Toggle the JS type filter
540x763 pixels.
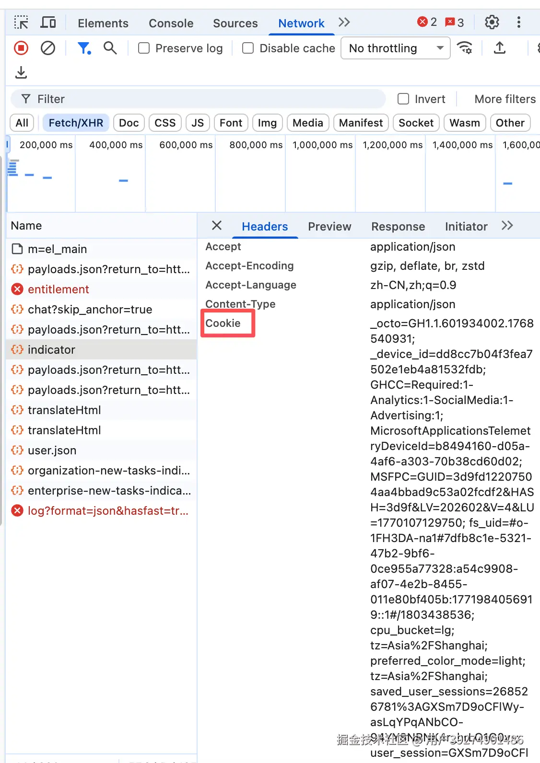(x=198, y=123)
